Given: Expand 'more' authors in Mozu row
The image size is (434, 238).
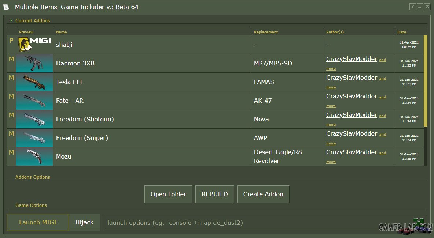Looking at the screenshot, I should 331,162.
